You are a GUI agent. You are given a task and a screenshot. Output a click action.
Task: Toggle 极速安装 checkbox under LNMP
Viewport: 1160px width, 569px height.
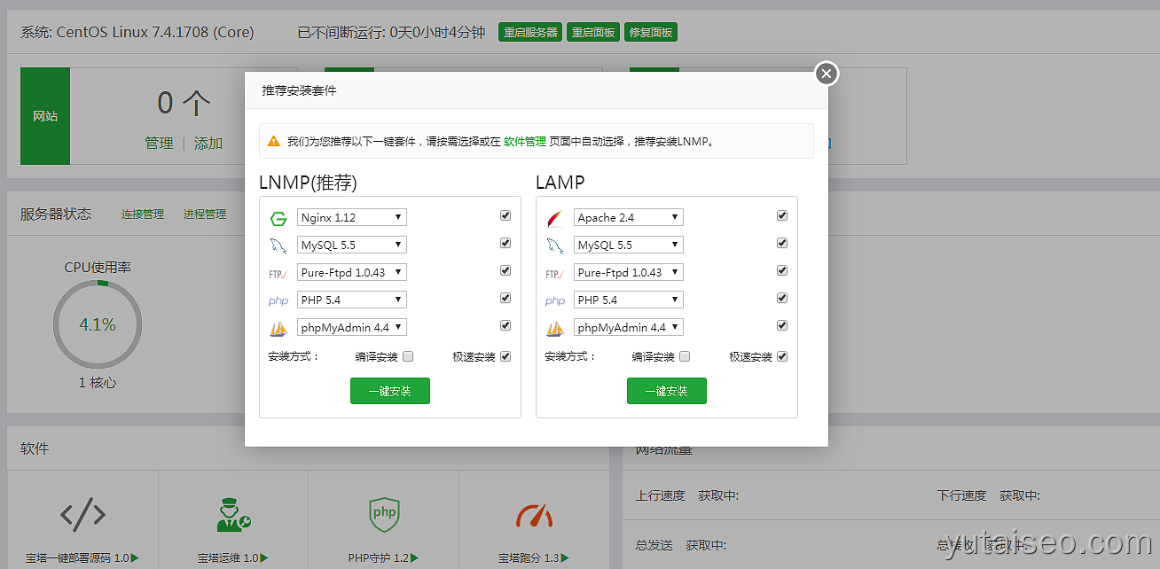click(x=506, y=356)
